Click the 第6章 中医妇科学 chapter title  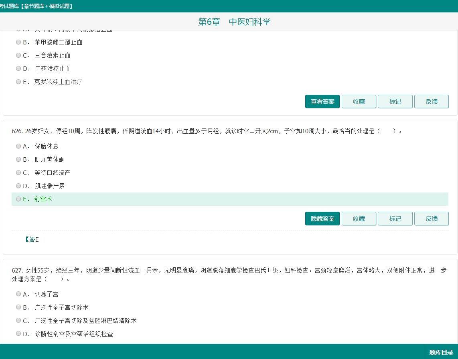(235, 22)
